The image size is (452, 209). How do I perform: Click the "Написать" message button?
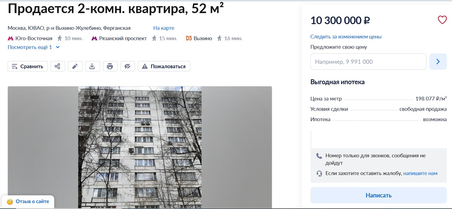[379, 195]
